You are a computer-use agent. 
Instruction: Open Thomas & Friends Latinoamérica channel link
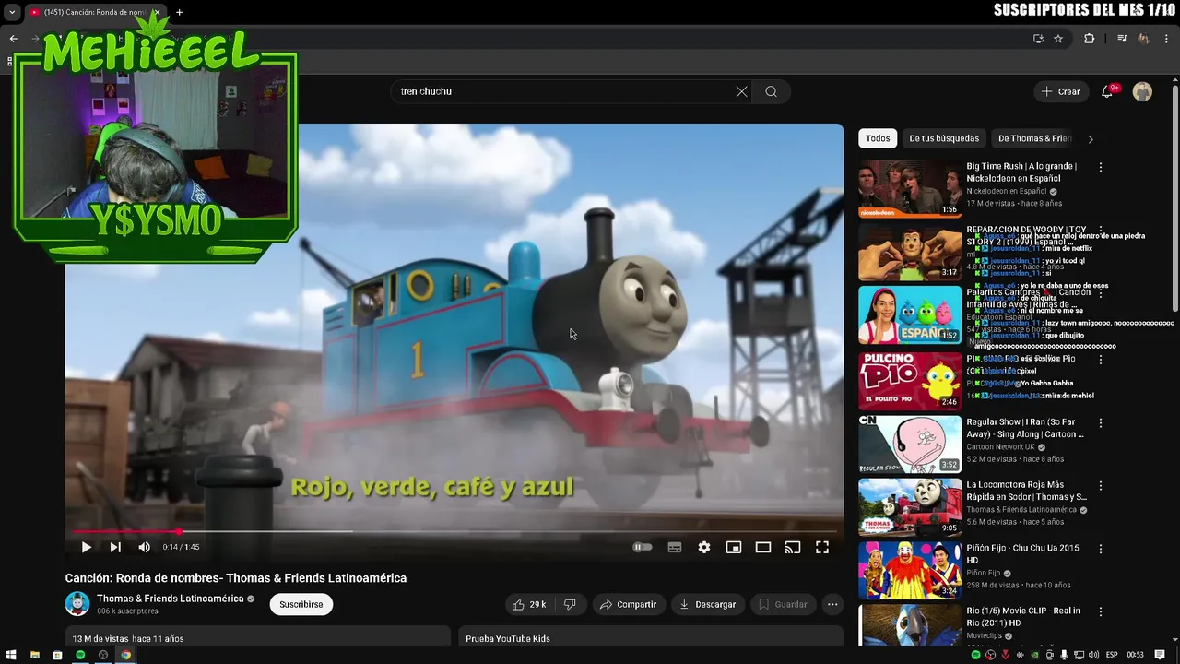point(171,599)
